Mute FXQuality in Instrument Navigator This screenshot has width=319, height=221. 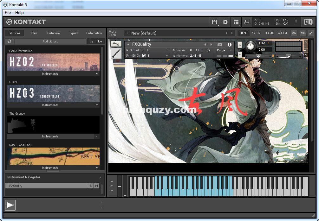(96, 186)
